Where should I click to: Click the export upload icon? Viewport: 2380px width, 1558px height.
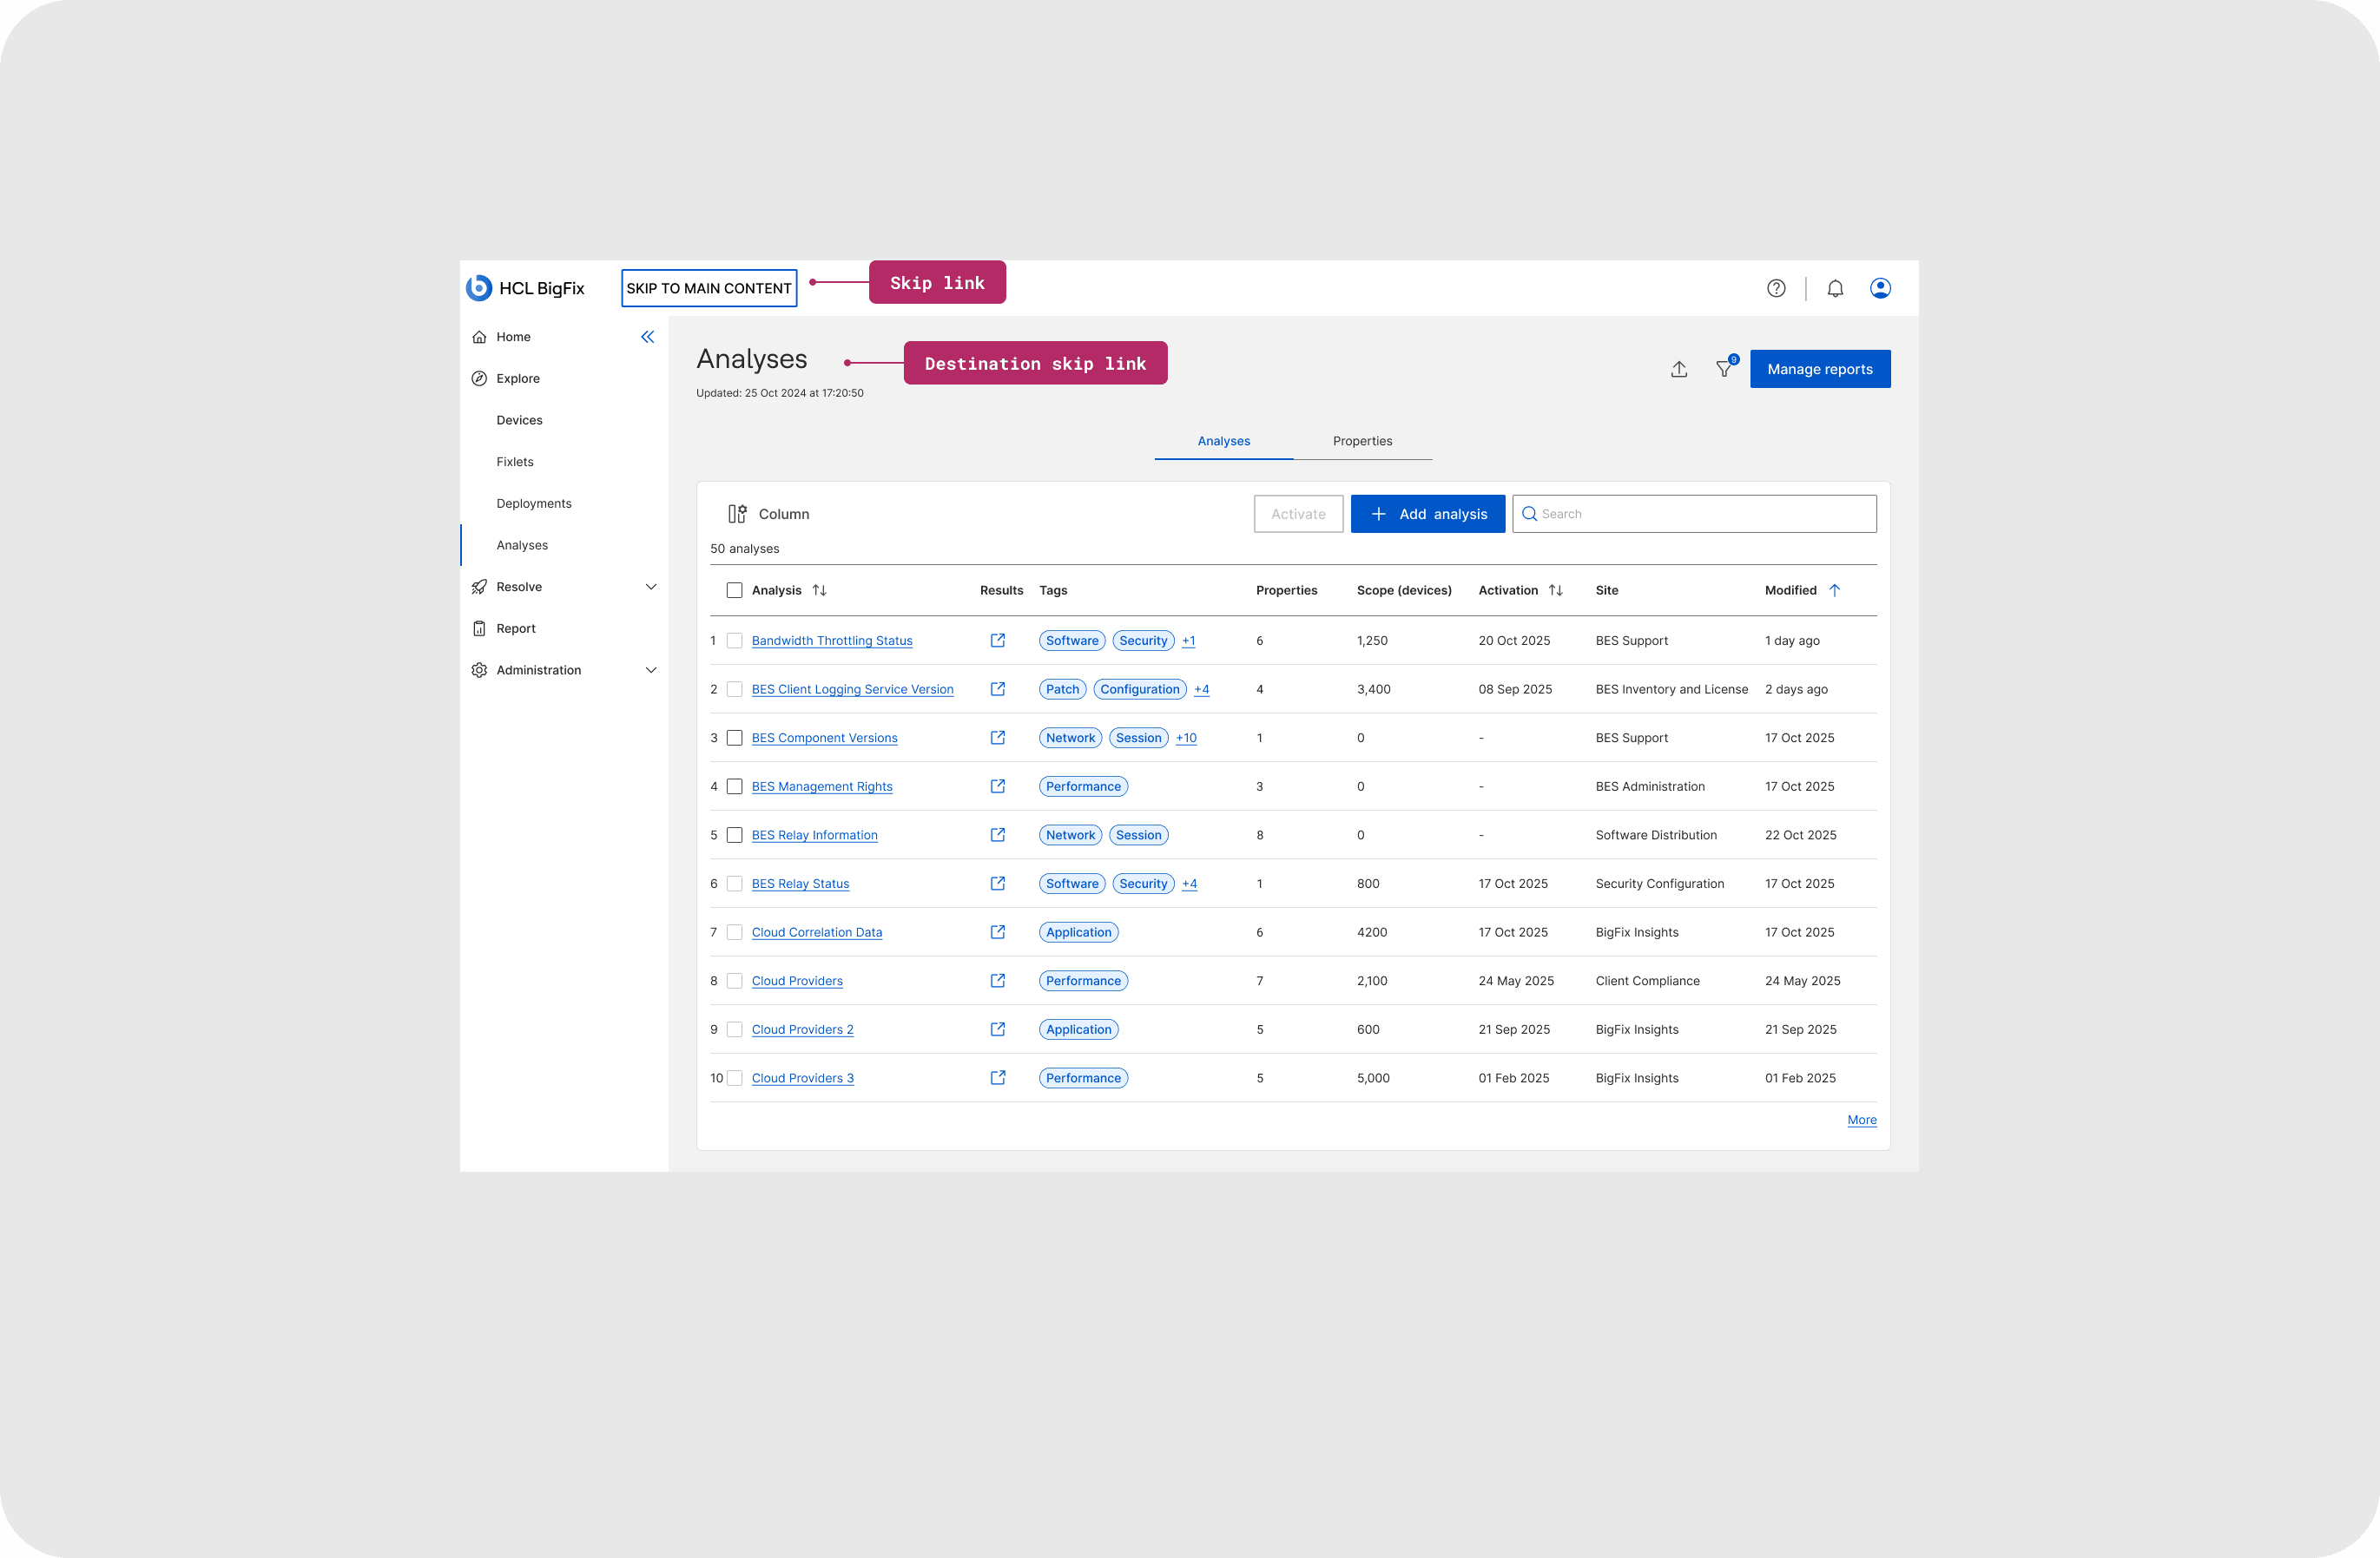pyautogui.click(x=1679, y=369)
